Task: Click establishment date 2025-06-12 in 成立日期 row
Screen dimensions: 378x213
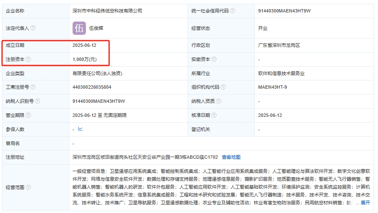Action: [x=84, y=45]
